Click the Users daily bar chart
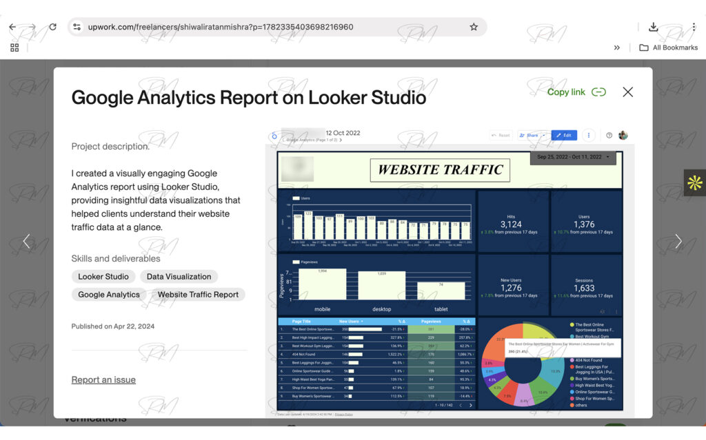 pyautogui.click(x=377, y=221)
